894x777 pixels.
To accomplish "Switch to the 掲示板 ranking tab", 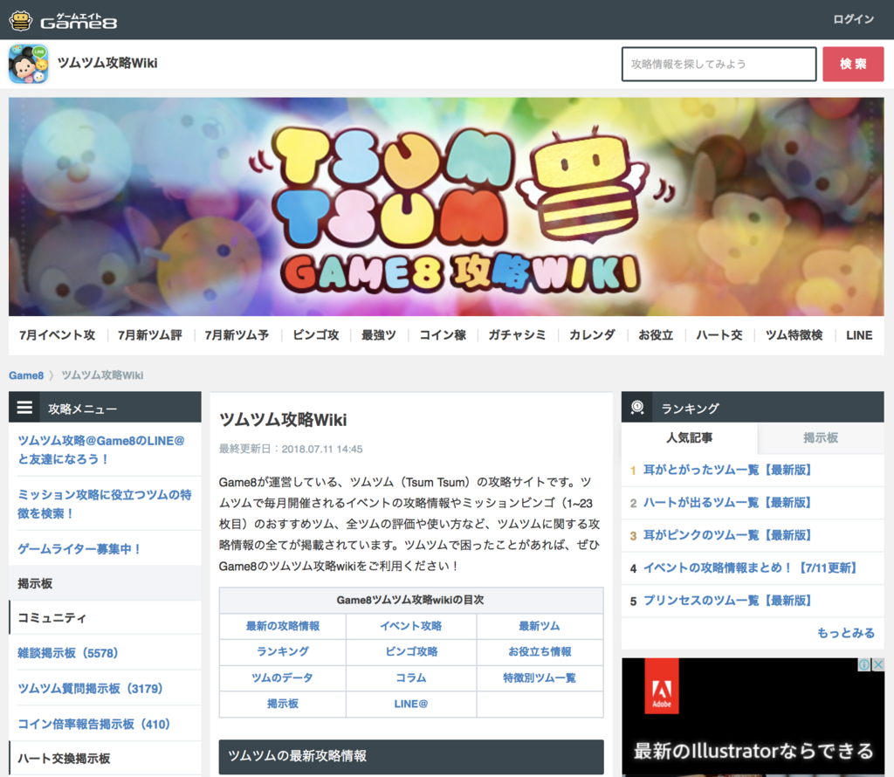I will pyautogui.click(x=821, y=437).
